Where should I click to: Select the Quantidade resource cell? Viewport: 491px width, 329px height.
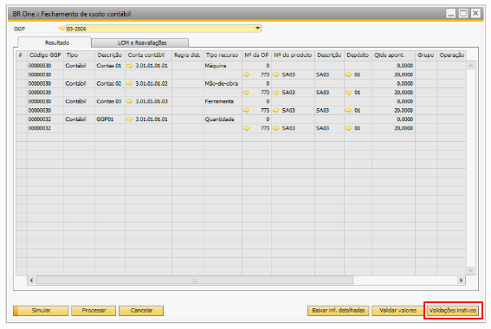(223, 119)
